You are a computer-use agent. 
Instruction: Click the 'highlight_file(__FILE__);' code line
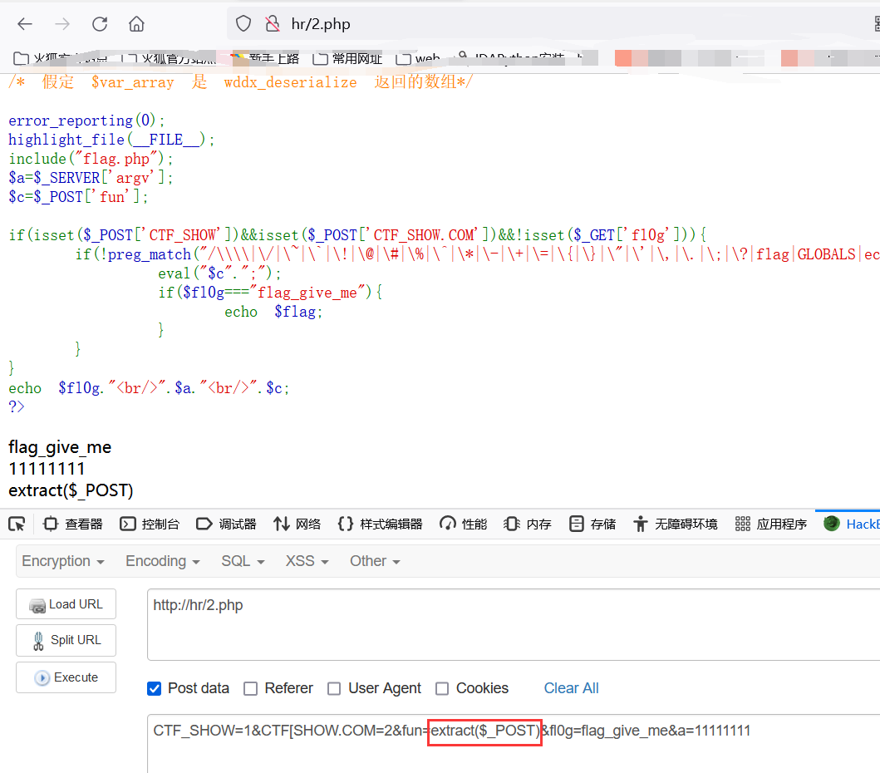[111, 139]
